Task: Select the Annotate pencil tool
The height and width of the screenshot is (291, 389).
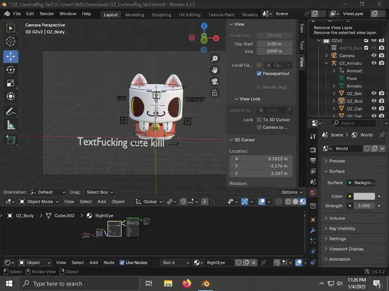Action: coord(11,112)
